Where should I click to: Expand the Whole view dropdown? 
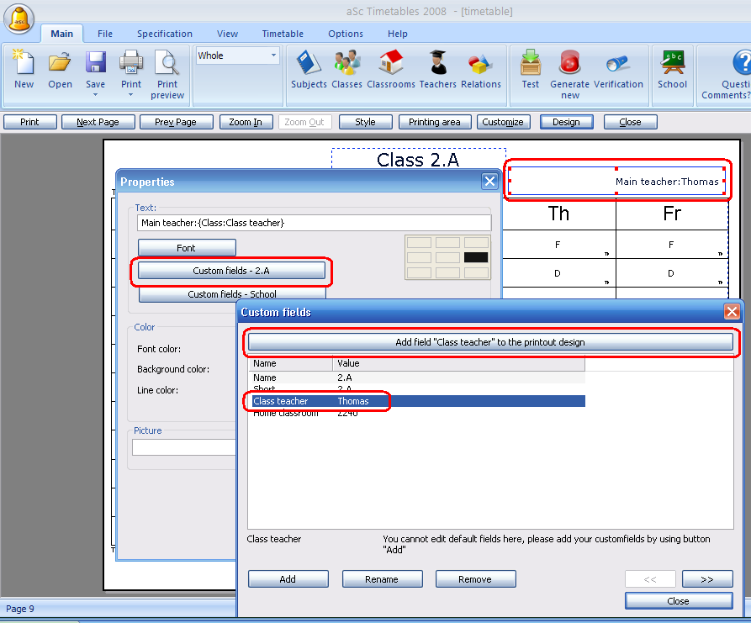[x=273, y=56]
